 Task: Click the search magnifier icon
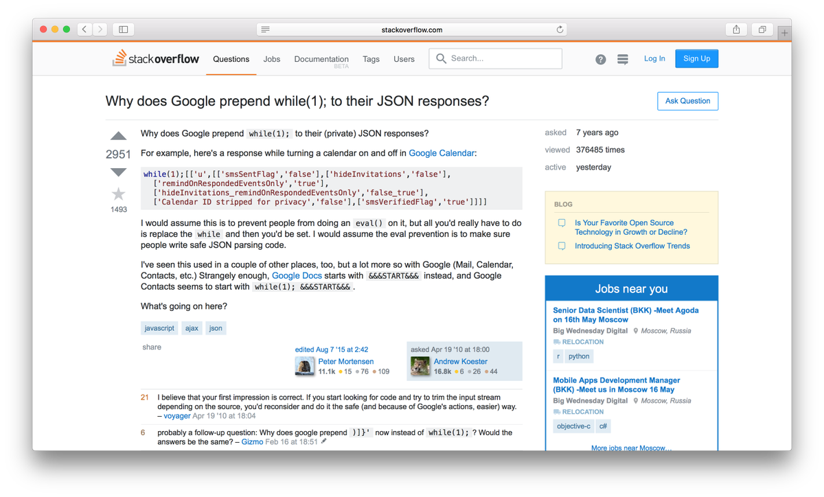point(441,58)
